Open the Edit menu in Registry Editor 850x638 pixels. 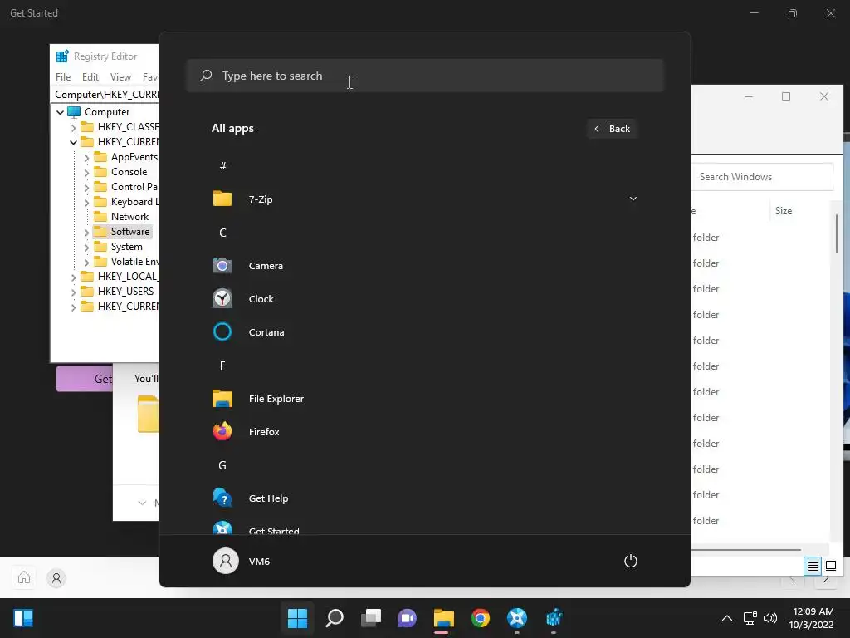[90, 77]
